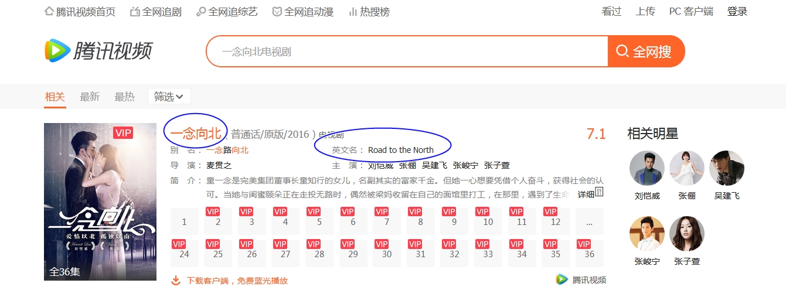
Task: Open 张子萱 star avatar in 相关明星
Action: [x=687, y=234]
